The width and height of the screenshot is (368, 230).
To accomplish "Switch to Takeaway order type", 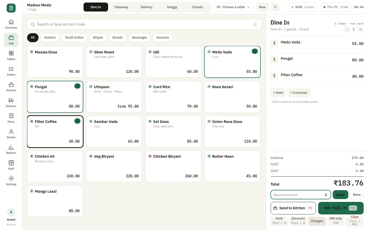I will 121,7.
